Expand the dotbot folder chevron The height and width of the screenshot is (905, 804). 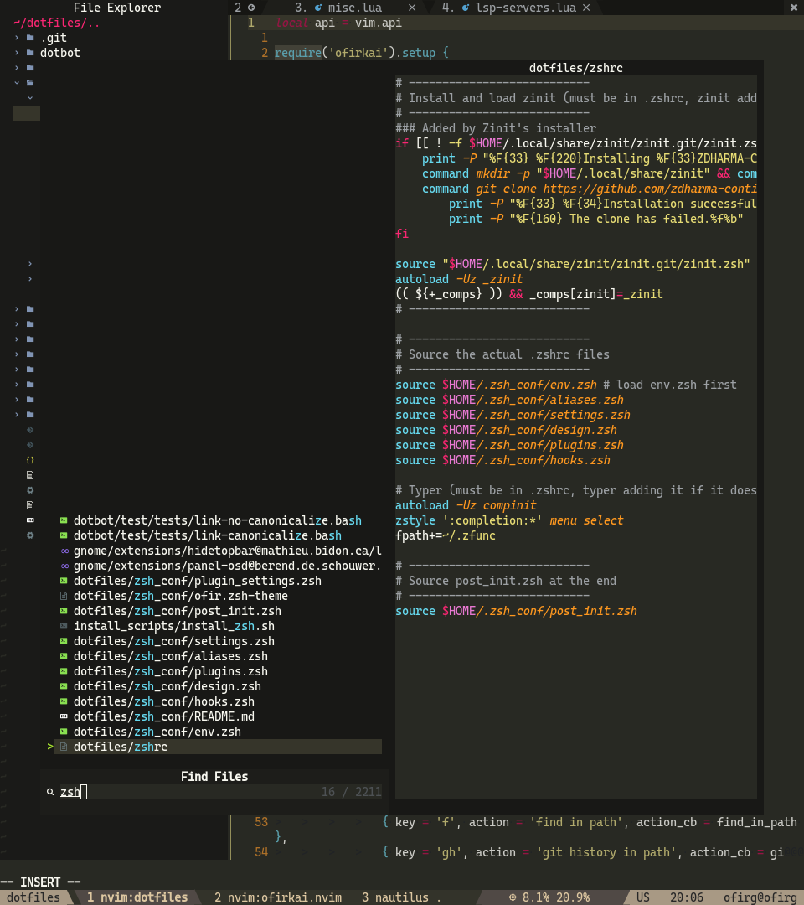click(17, 53)
